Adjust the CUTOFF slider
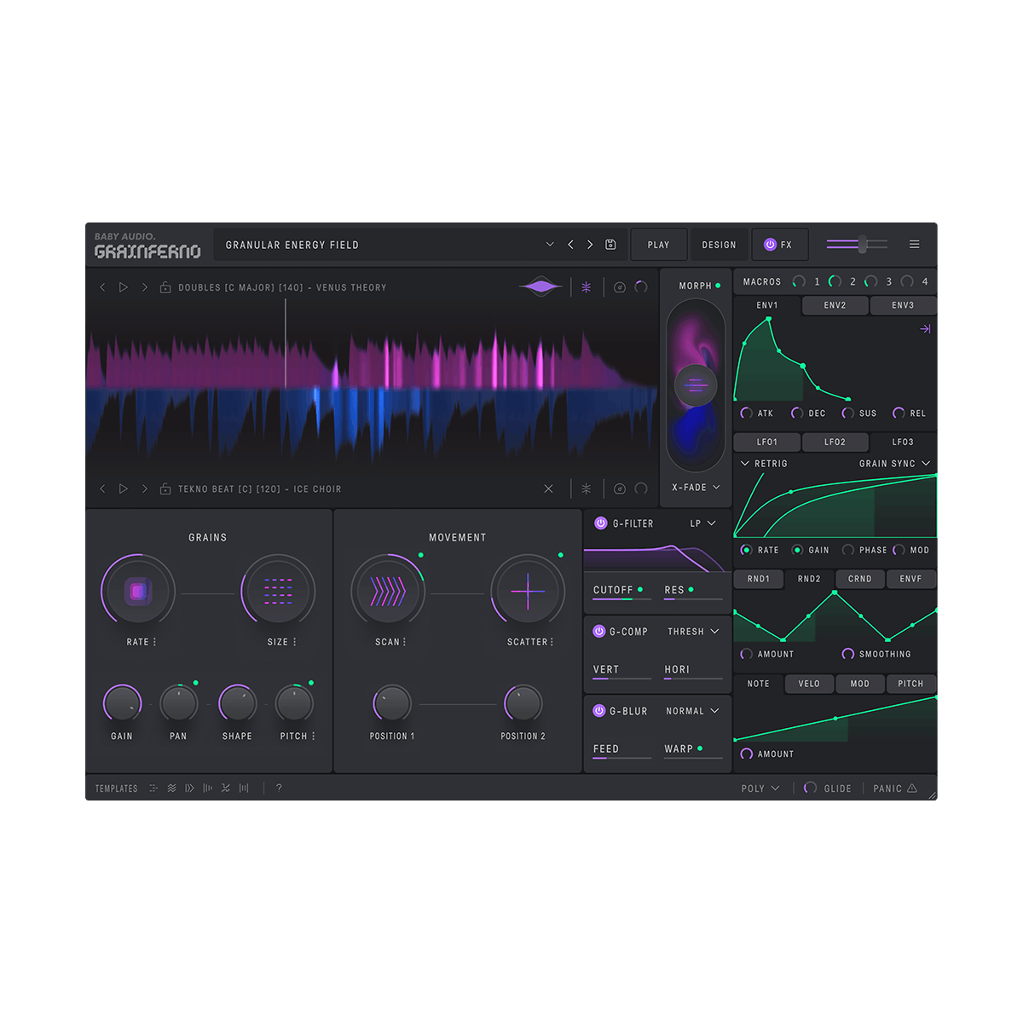1023x1023 pixels. pyautogui.click(x=622, y=599)
